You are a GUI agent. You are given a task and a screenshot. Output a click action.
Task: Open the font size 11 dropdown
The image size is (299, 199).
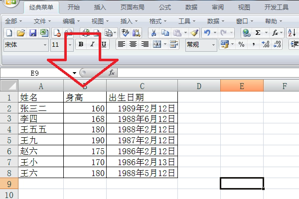(70, 45)
